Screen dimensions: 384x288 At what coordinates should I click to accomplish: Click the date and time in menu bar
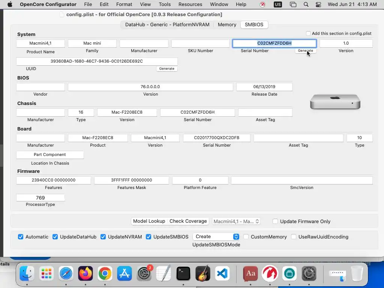pos(352,4)
